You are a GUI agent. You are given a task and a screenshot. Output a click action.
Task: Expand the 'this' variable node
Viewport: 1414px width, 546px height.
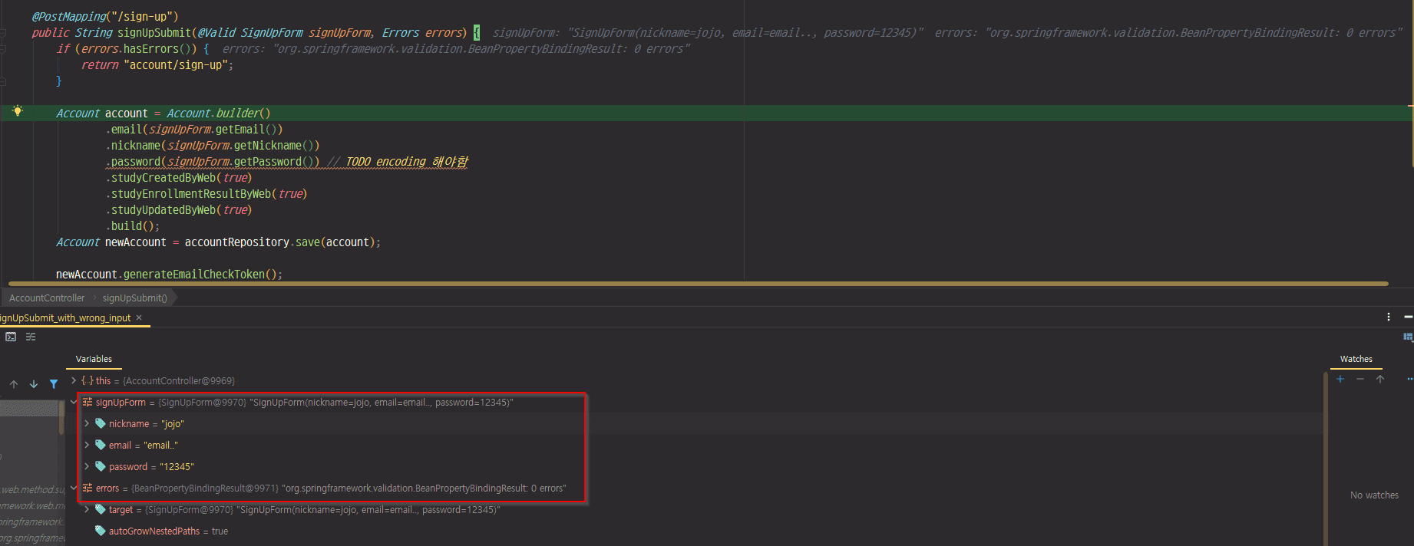click(74, 380)
